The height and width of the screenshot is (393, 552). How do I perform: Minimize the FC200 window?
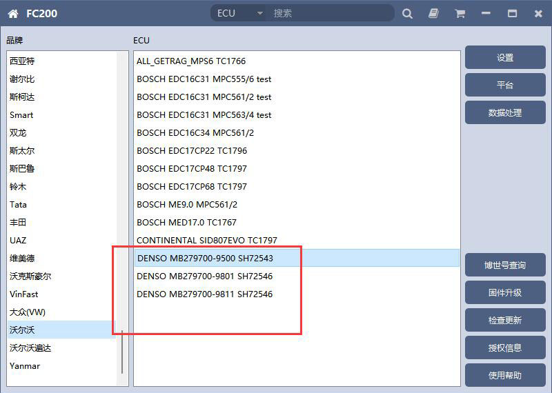(x=486, y=14)
